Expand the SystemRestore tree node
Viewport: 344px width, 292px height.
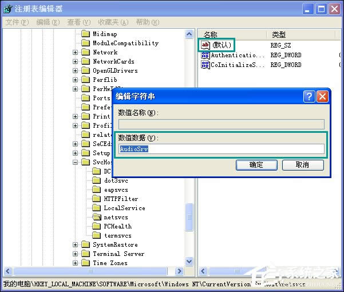pos(76,244)
